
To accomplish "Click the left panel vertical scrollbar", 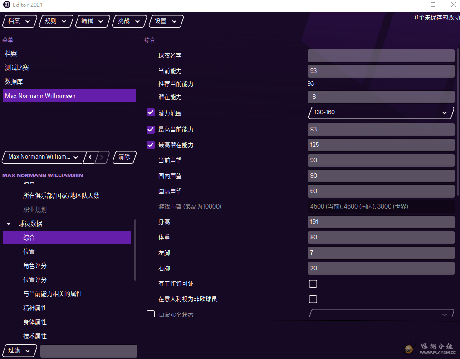I will (x=135, y=250).
